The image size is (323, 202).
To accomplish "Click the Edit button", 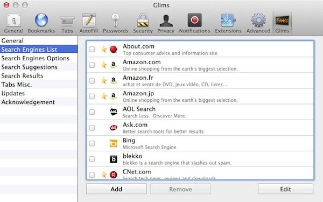I will point(285,189).
